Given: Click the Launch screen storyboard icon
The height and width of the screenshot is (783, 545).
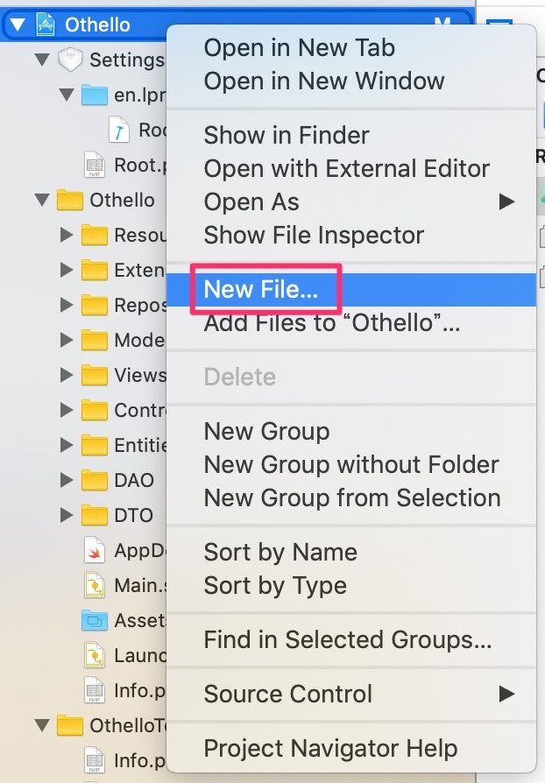Looking at the screenshot, I should (x=94, y=655).
